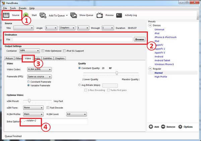Toggle the 2-Pass Encoding checkbox
This screenshot has width=201, height=141.
coord(86,90)
